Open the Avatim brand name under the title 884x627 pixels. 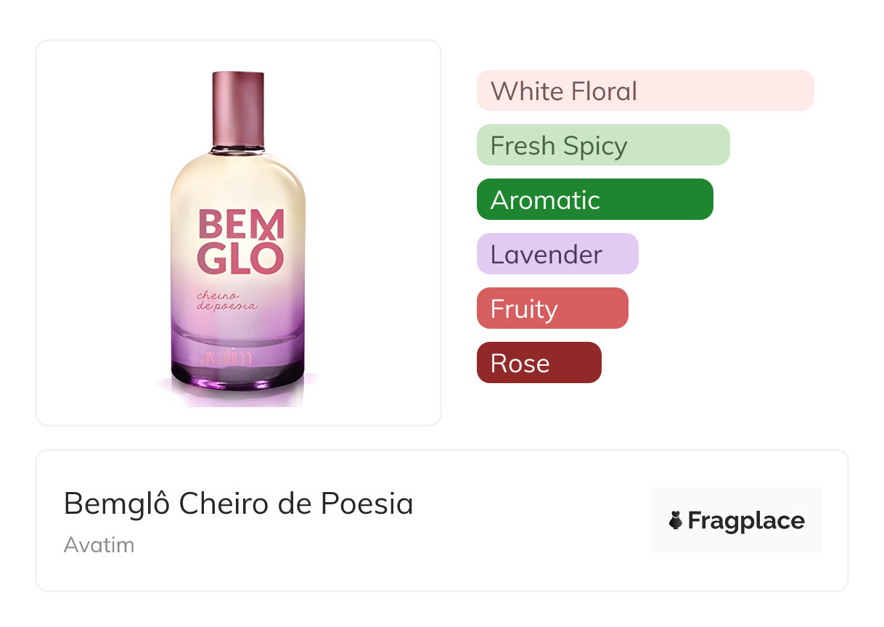pos(99,545)
